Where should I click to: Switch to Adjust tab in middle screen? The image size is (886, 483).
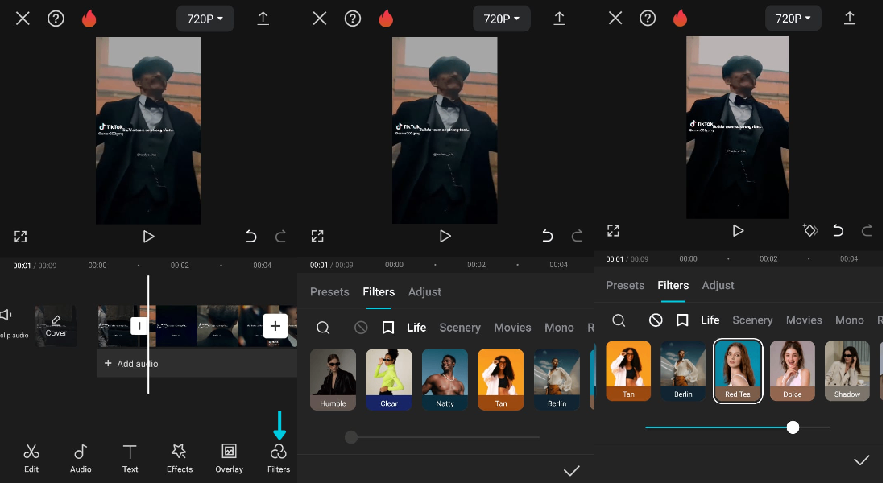pos(424,292)
